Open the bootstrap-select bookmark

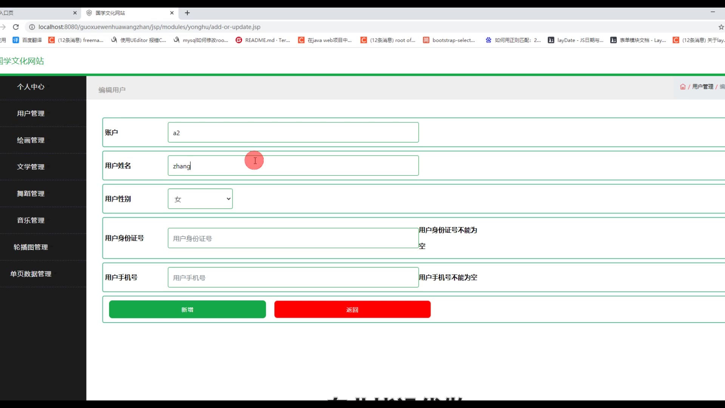point(449,40)
